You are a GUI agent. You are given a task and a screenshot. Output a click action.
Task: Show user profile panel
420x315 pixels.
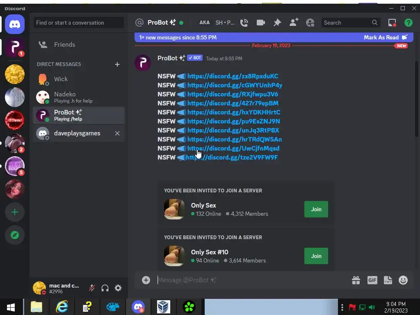(x=310, y=23)
